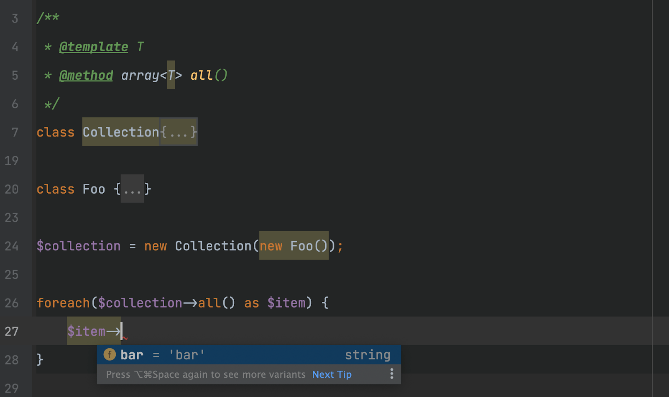This screenshot has height=397, width=669.
Task: Click line number 27 in the gutter
Action: 12,331
